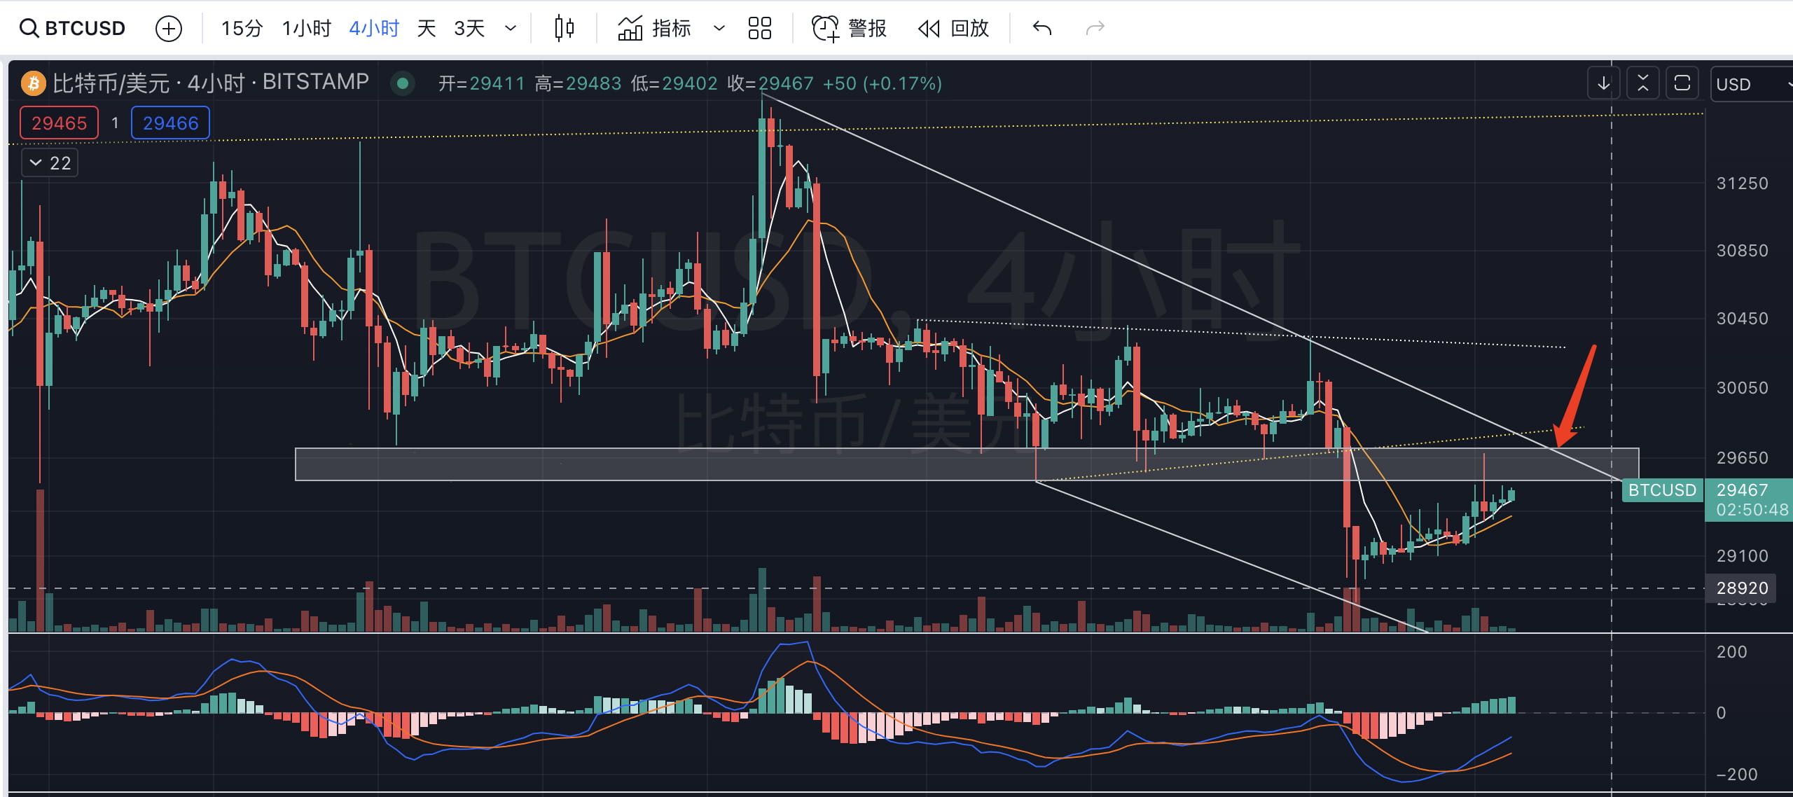Click the add symbol plus icon

168,29
